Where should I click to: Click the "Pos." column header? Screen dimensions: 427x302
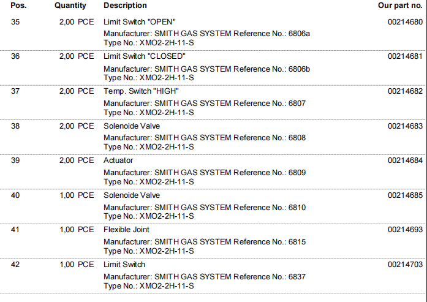click(19, 6)
